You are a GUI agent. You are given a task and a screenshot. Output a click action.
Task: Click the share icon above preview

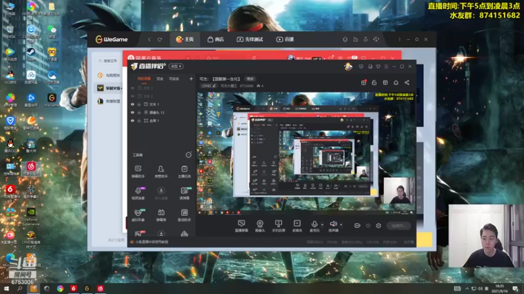click(407, 82)
